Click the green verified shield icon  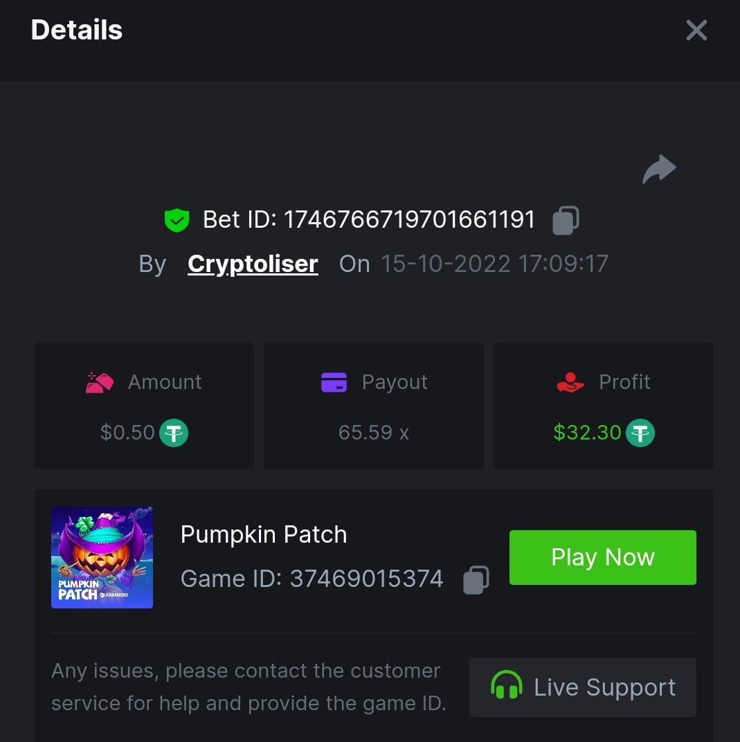pos(177,221)
